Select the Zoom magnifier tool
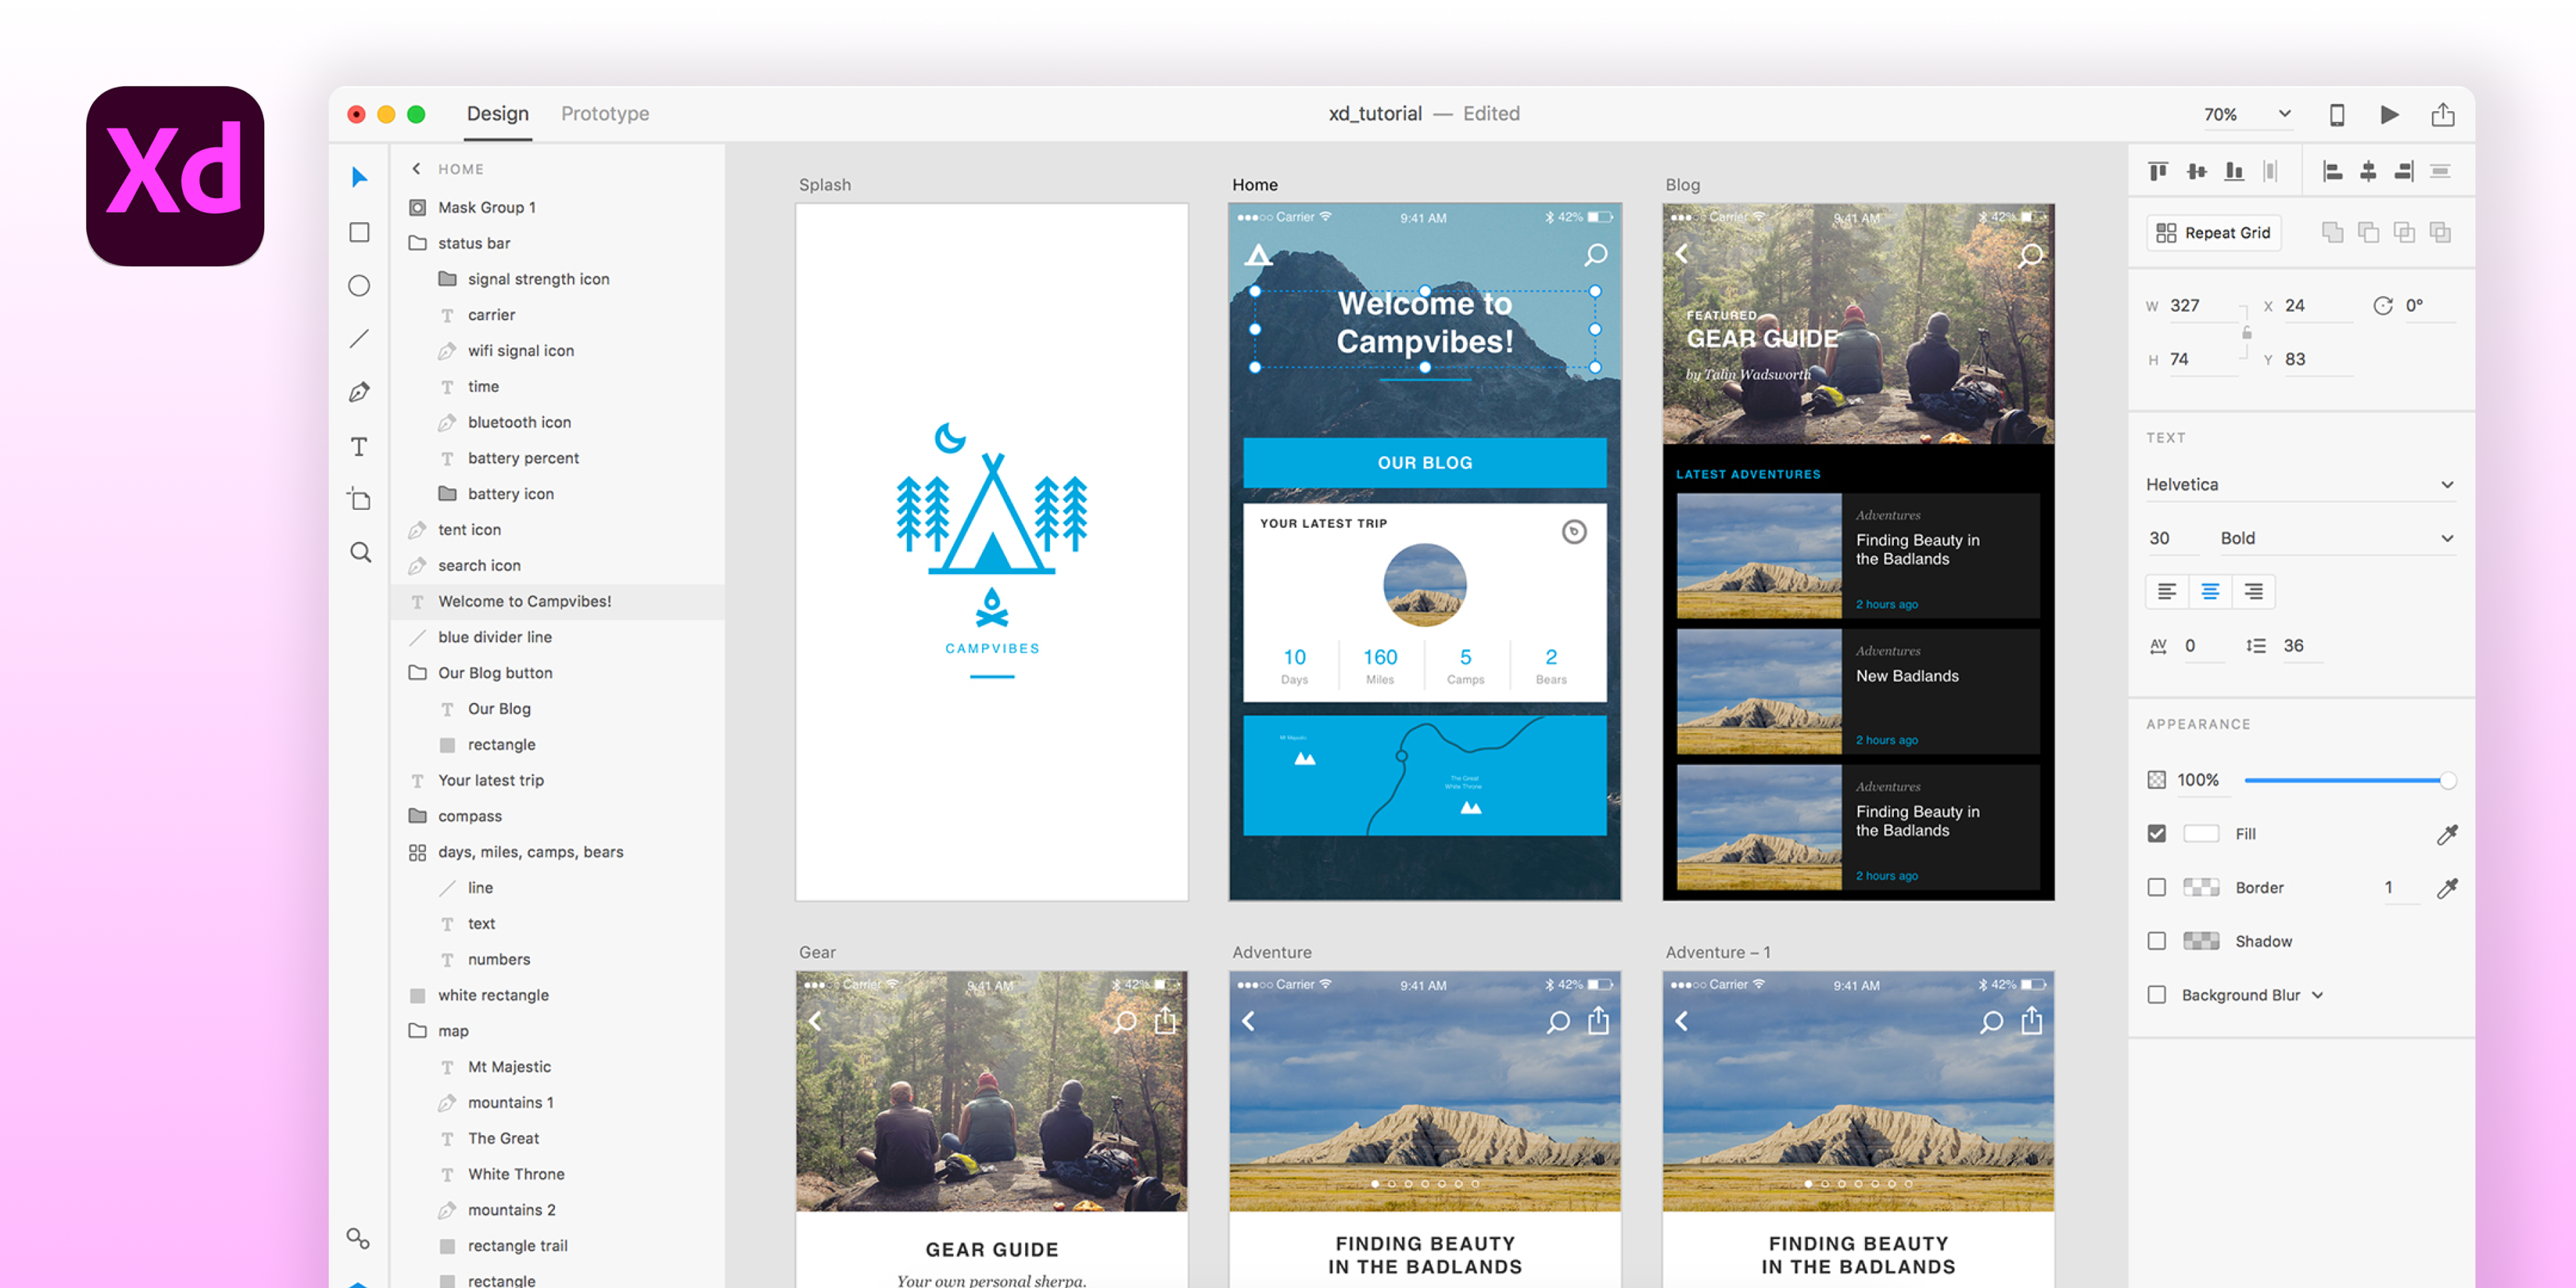Image resolution: width=2576 pixels, height=1288 pixels. (360, 552)
